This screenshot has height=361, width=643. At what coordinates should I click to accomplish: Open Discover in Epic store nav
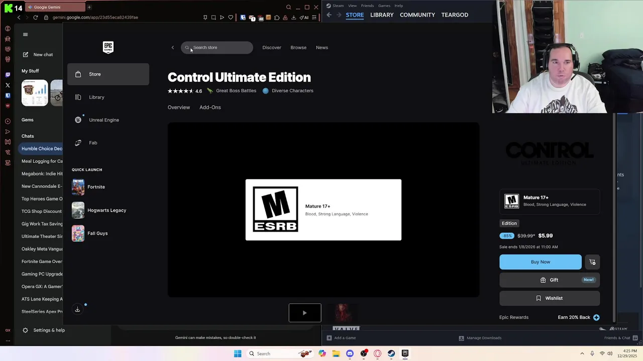click(272, 48)
